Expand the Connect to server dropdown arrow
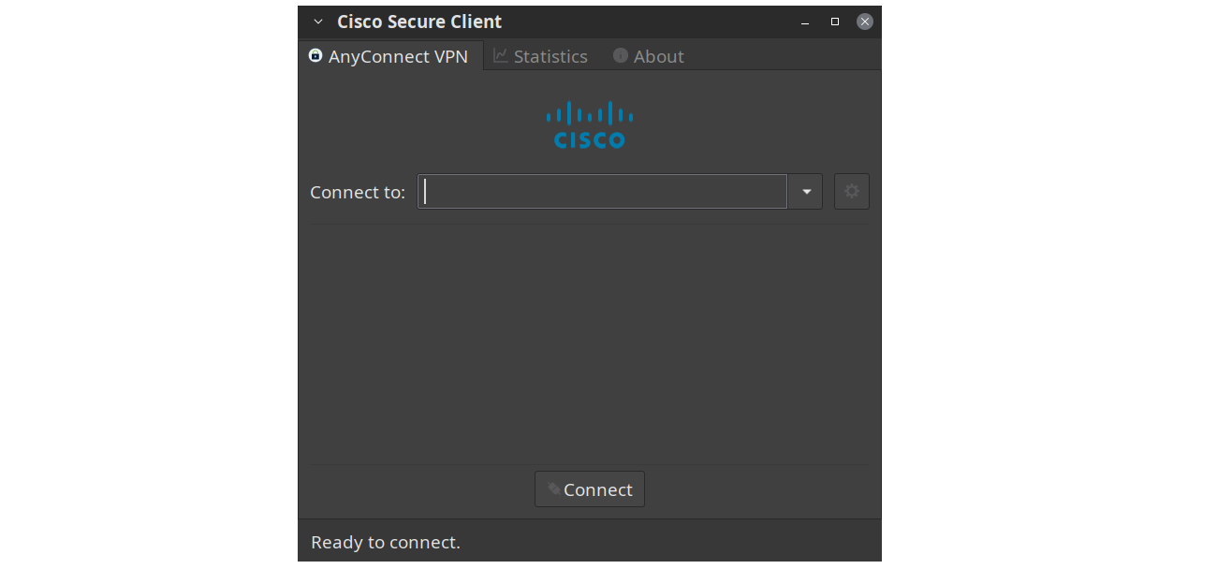 [x=806, y=192]
